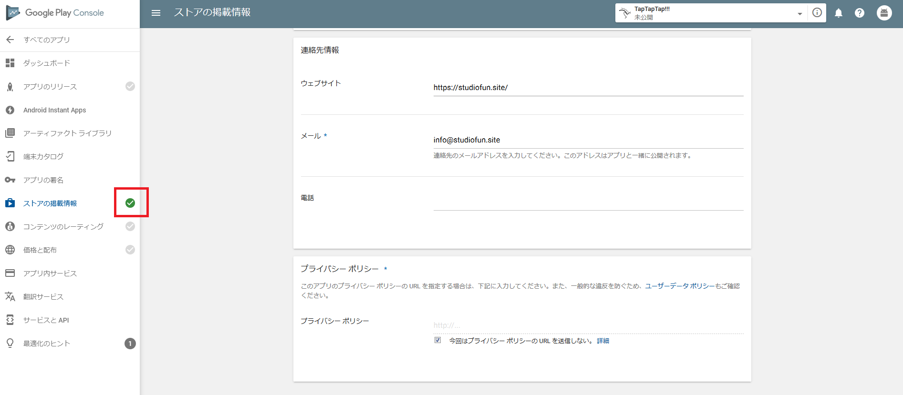Open the 詳細 link beside privacy checkbox
Image resolution: width=903 pixels, height=395 pixels.
[603, 341]
